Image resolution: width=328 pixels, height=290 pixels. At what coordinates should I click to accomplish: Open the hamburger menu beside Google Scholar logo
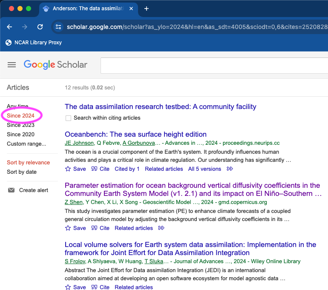click(x=12, y=65)
